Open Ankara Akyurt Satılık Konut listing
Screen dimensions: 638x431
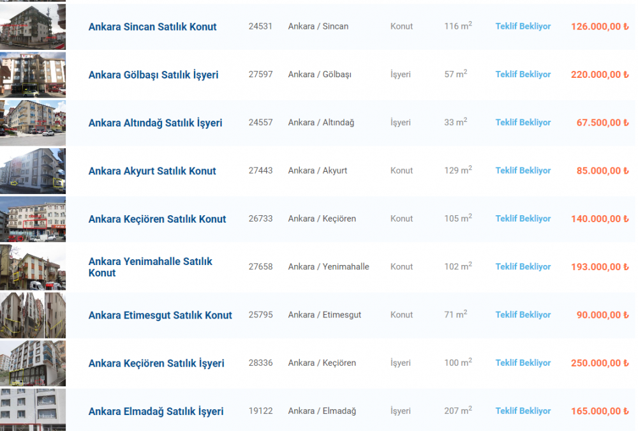tap(152, 171)
